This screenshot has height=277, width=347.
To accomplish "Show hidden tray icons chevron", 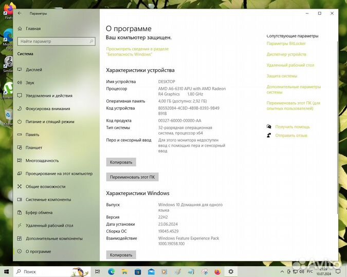I will click(x=282, y=272).
